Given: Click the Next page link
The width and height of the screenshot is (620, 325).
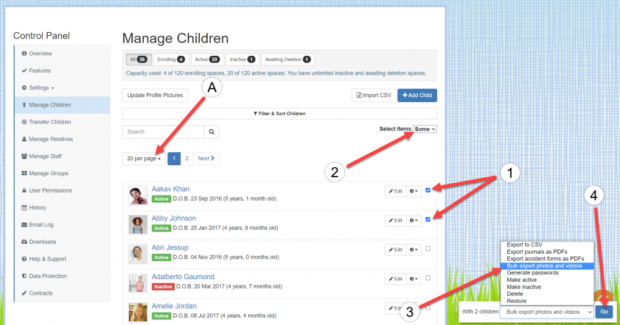Looking at the screenshot, I should [x=206, y=158].
